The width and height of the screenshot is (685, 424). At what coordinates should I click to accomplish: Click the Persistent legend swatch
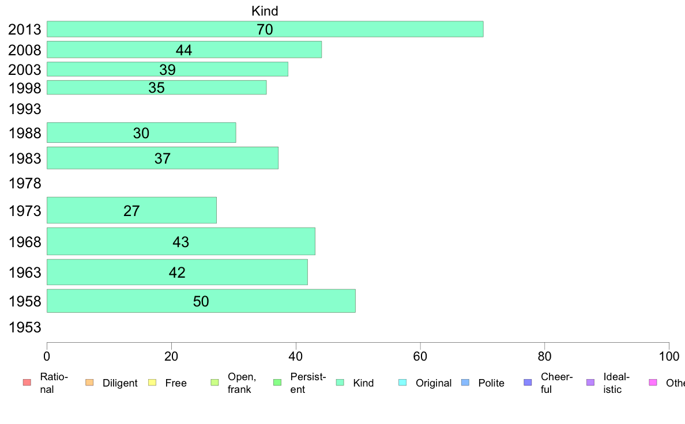pos(277,383)
